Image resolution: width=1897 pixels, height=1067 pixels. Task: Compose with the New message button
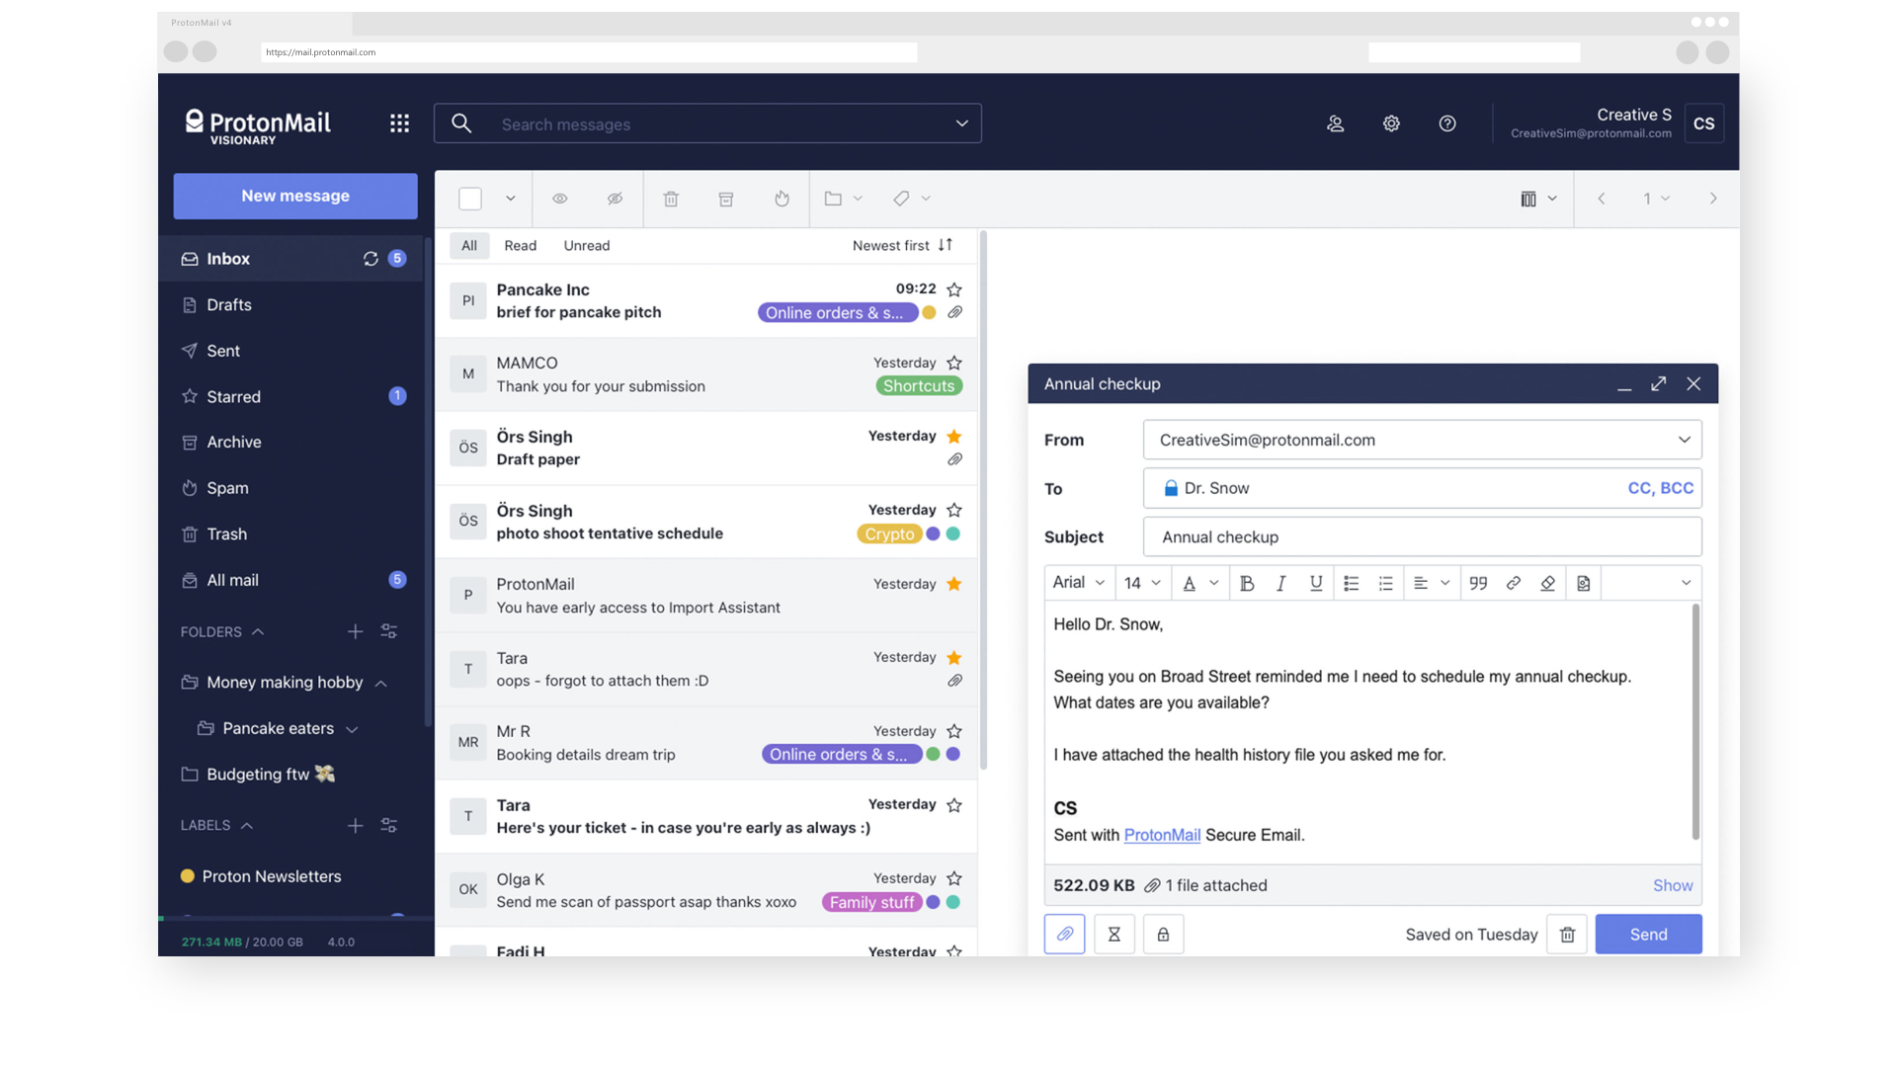(295, 196)
